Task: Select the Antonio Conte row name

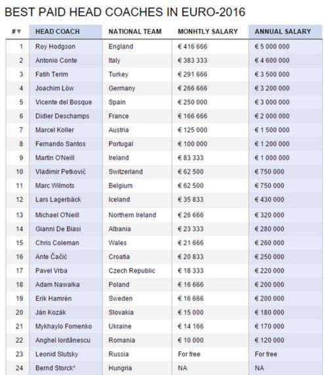Action: [x=56, y=60]
